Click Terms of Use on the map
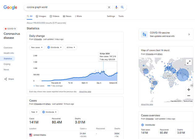This screenshot has width=195, height=139. [x=188, y=101]
